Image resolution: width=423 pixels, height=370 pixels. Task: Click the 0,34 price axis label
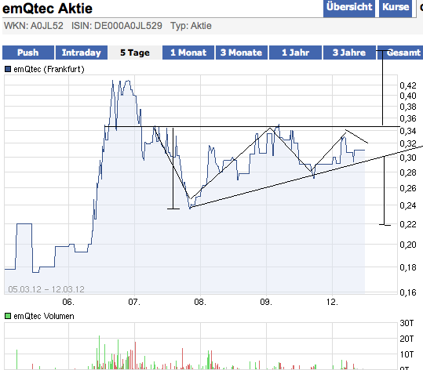(408, 131)
